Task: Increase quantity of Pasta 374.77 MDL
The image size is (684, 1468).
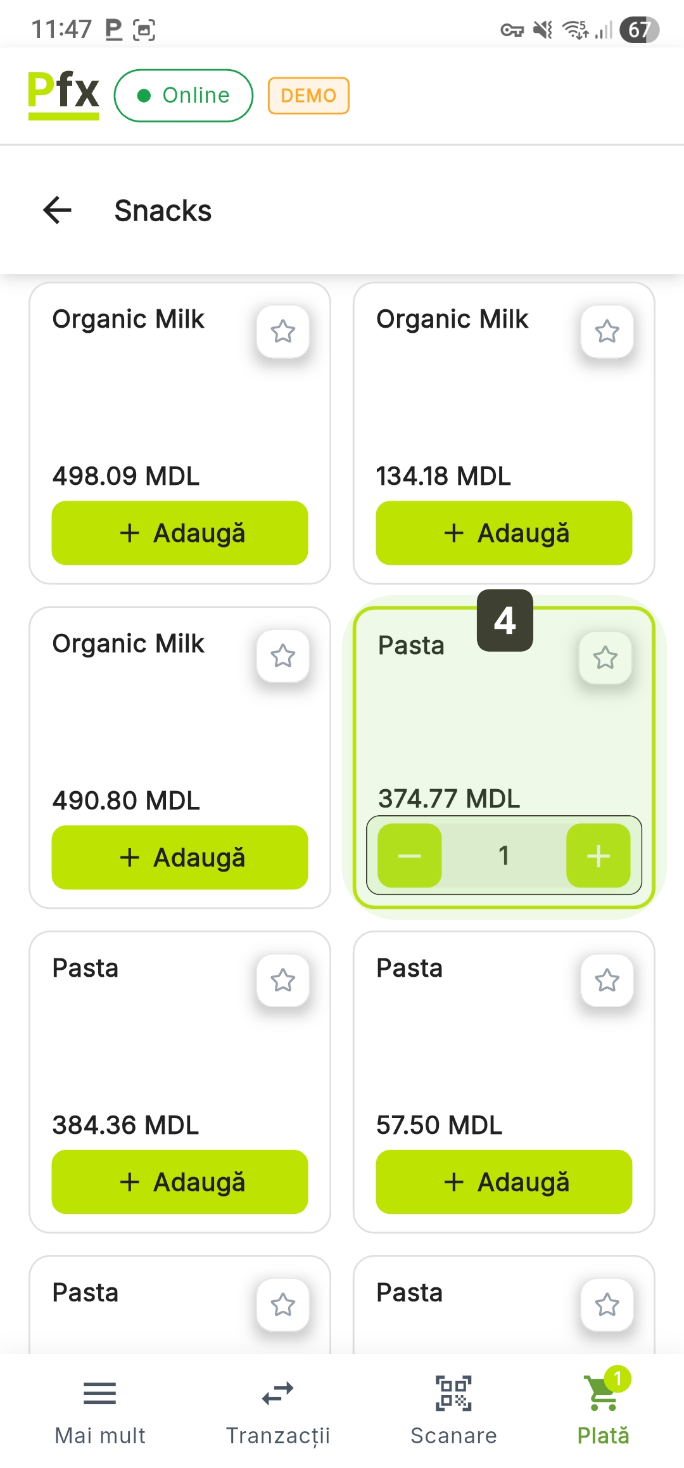Action: (598, 856)
